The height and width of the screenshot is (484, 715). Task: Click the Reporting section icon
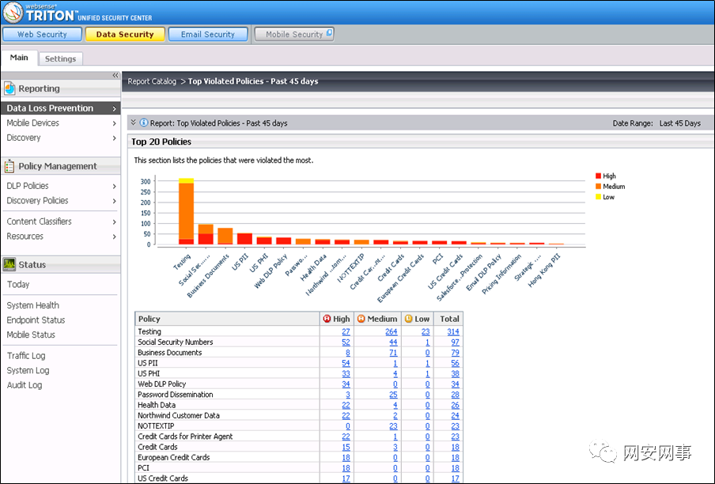click(x=9, y=89)
